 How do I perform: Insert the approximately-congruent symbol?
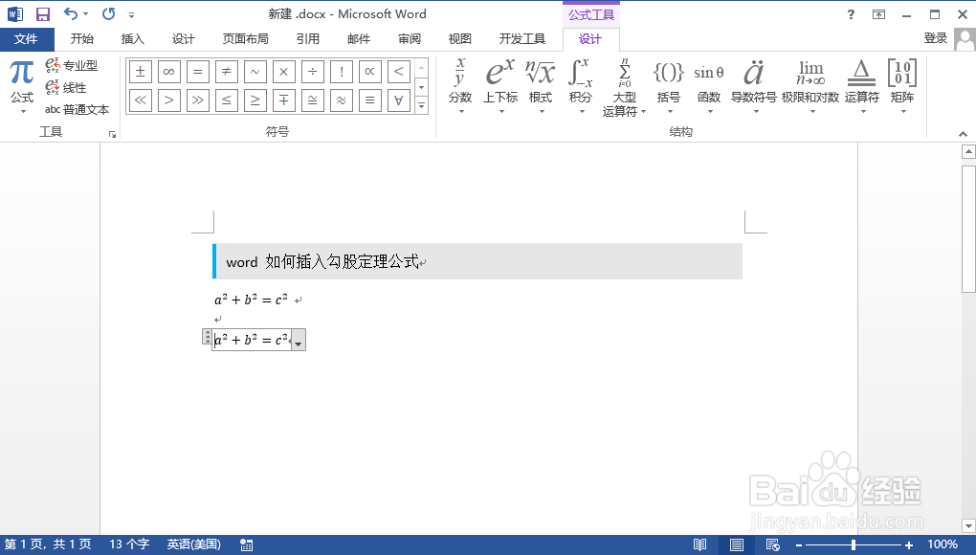pyautogui.click(x=312, y=100)
